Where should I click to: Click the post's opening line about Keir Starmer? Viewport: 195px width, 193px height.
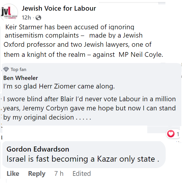coord(70,27)
